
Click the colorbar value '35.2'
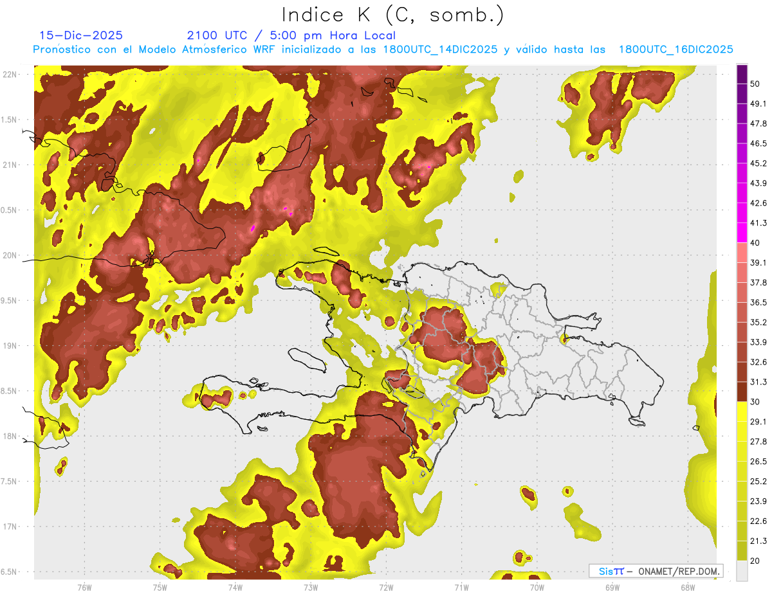(758, 322)
